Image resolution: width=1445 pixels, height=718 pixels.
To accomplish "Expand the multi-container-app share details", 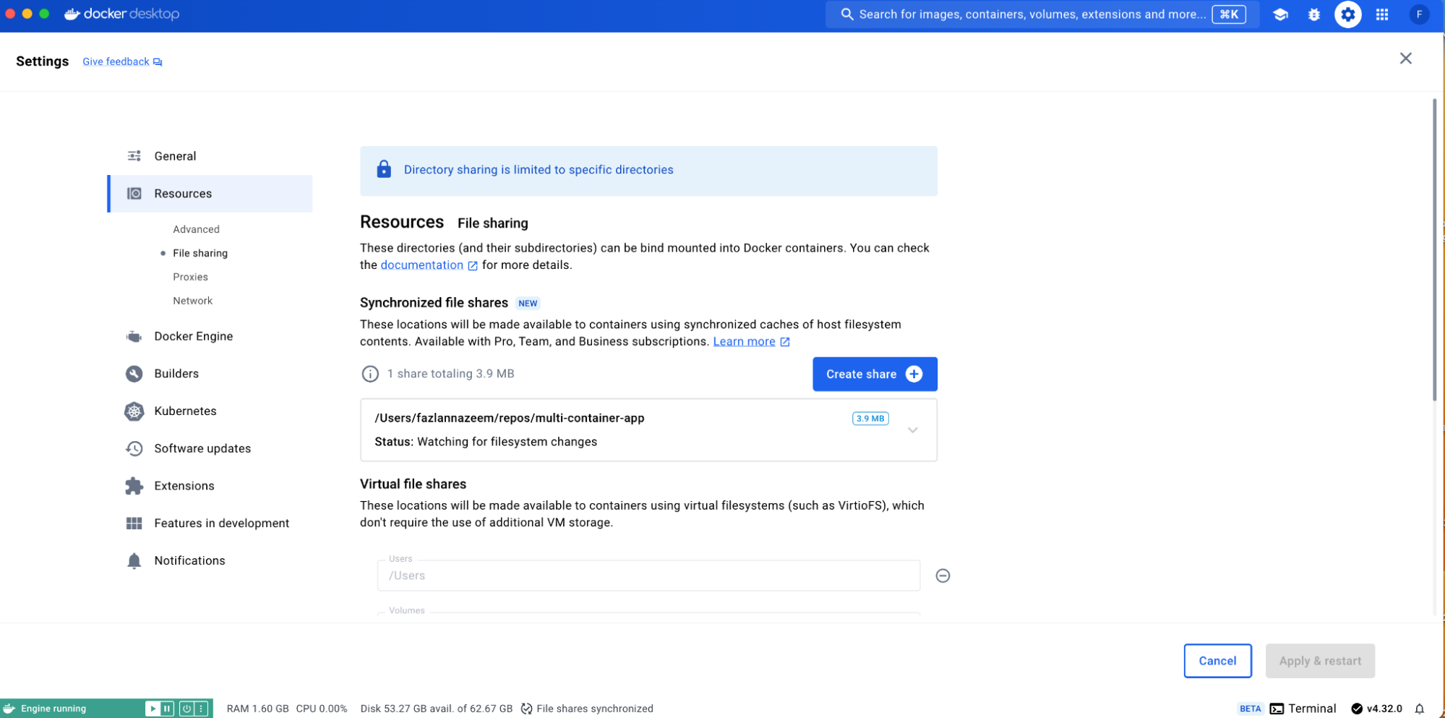I will click(912, 430).
